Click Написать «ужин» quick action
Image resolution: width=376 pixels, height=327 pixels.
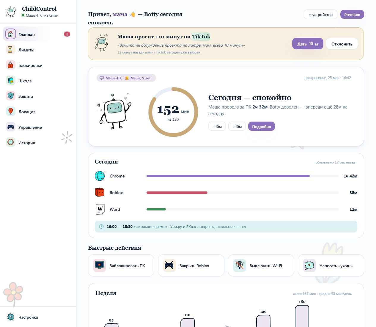pyautogui.click(x=331, y=265)
